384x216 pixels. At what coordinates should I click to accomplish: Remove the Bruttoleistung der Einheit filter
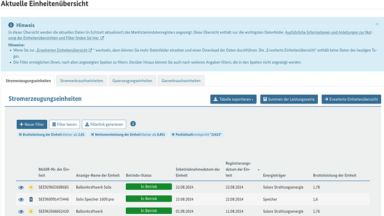click(21, 135)
